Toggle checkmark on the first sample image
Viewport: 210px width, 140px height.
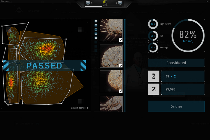[x=121, y=40]
